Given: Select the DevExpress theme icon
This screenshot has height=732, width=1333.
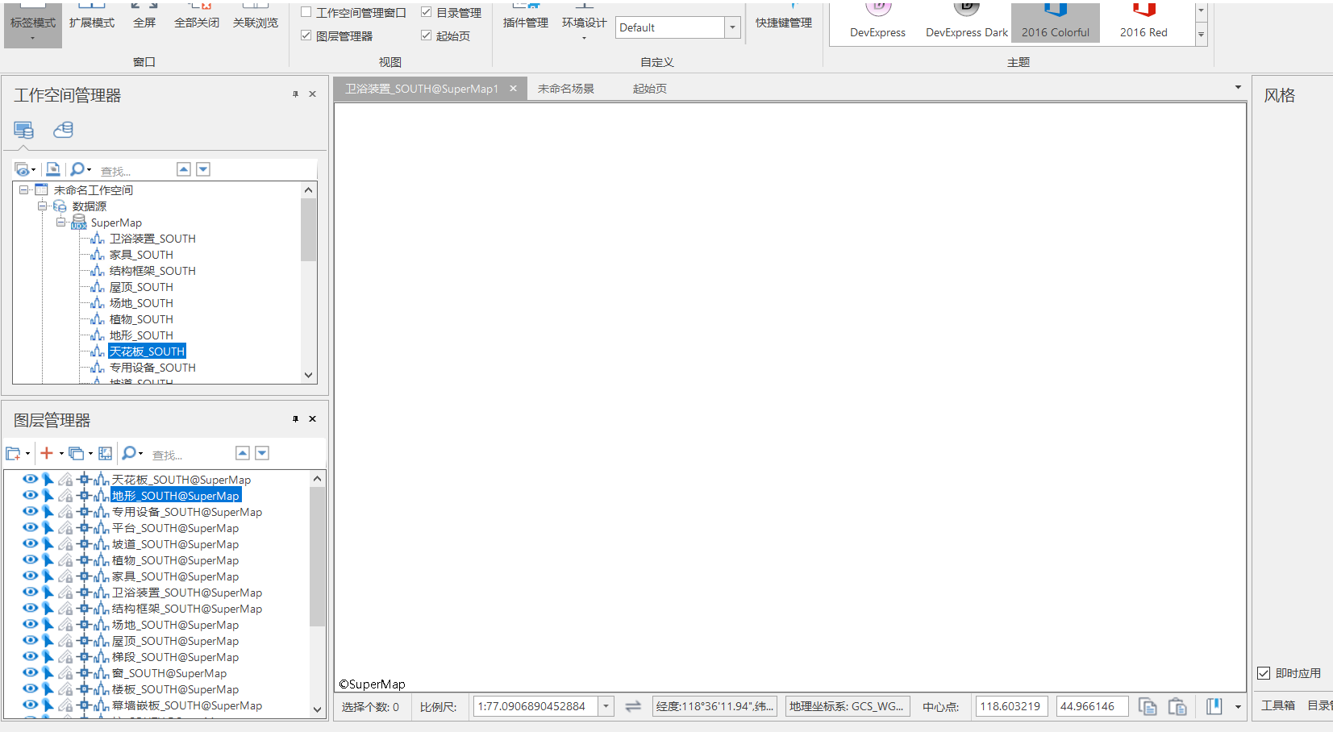Looking at the screenshot, I should pyautogui.click(x=878, y=9).
